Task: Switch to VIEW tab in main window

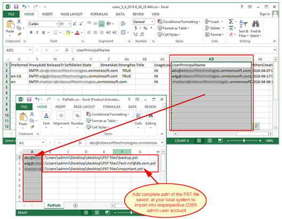Action: pyautogui.click(x=156, y=14)
